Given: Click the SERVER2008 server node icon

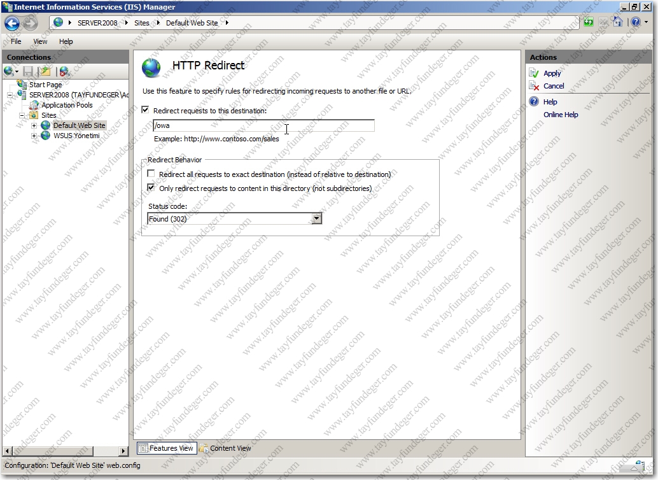Looking at the screenshot, I should pos(22,94).
